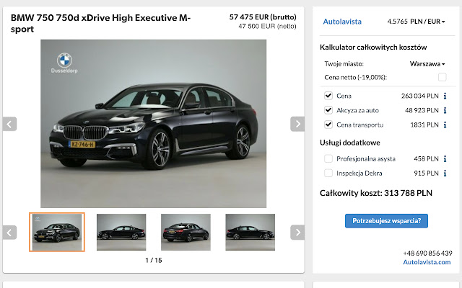
Task: Click phone number +48 690 856 439
Action: [427, 253]
